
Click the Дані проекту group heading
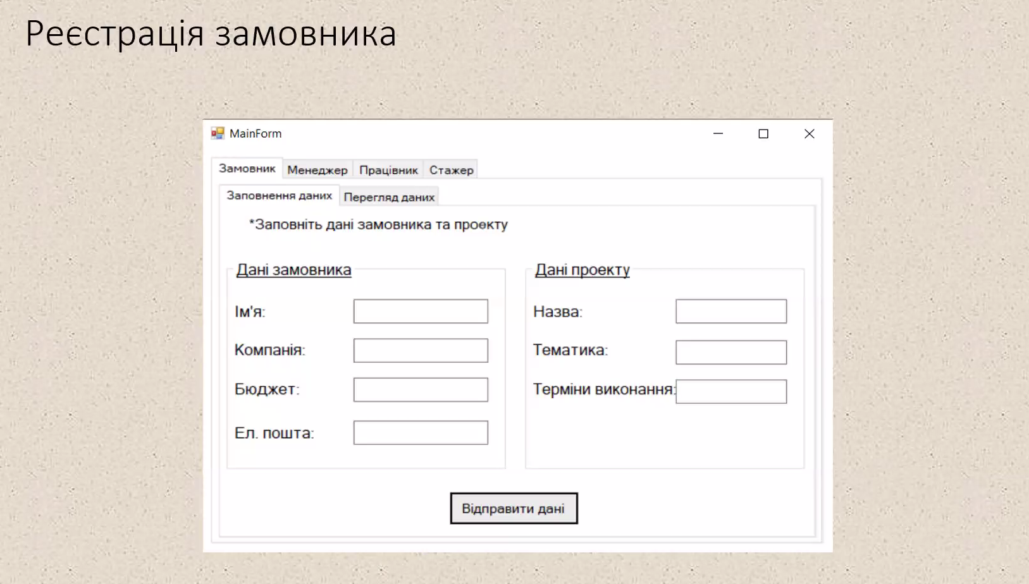(582, 270)
